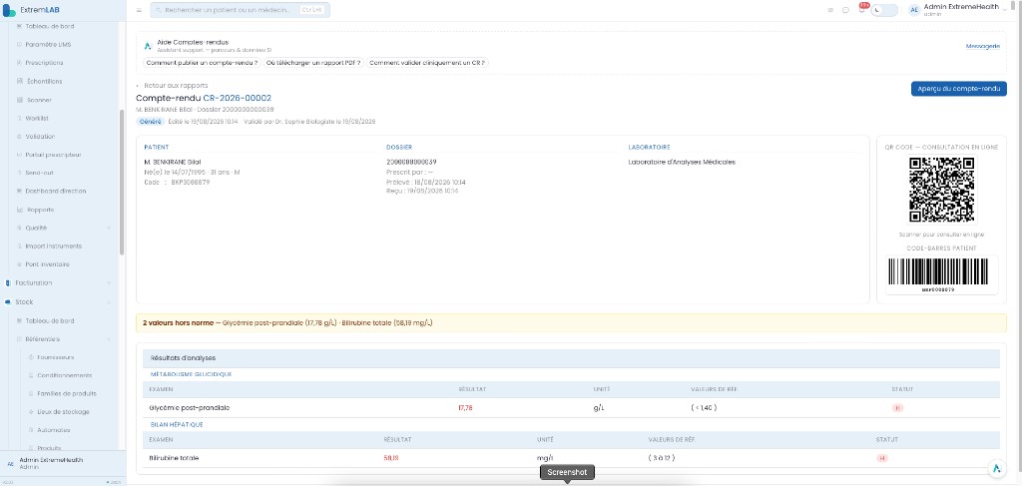Click the Aperçu du compte-rendu button

pyautogui.click(x=958, y=89)
